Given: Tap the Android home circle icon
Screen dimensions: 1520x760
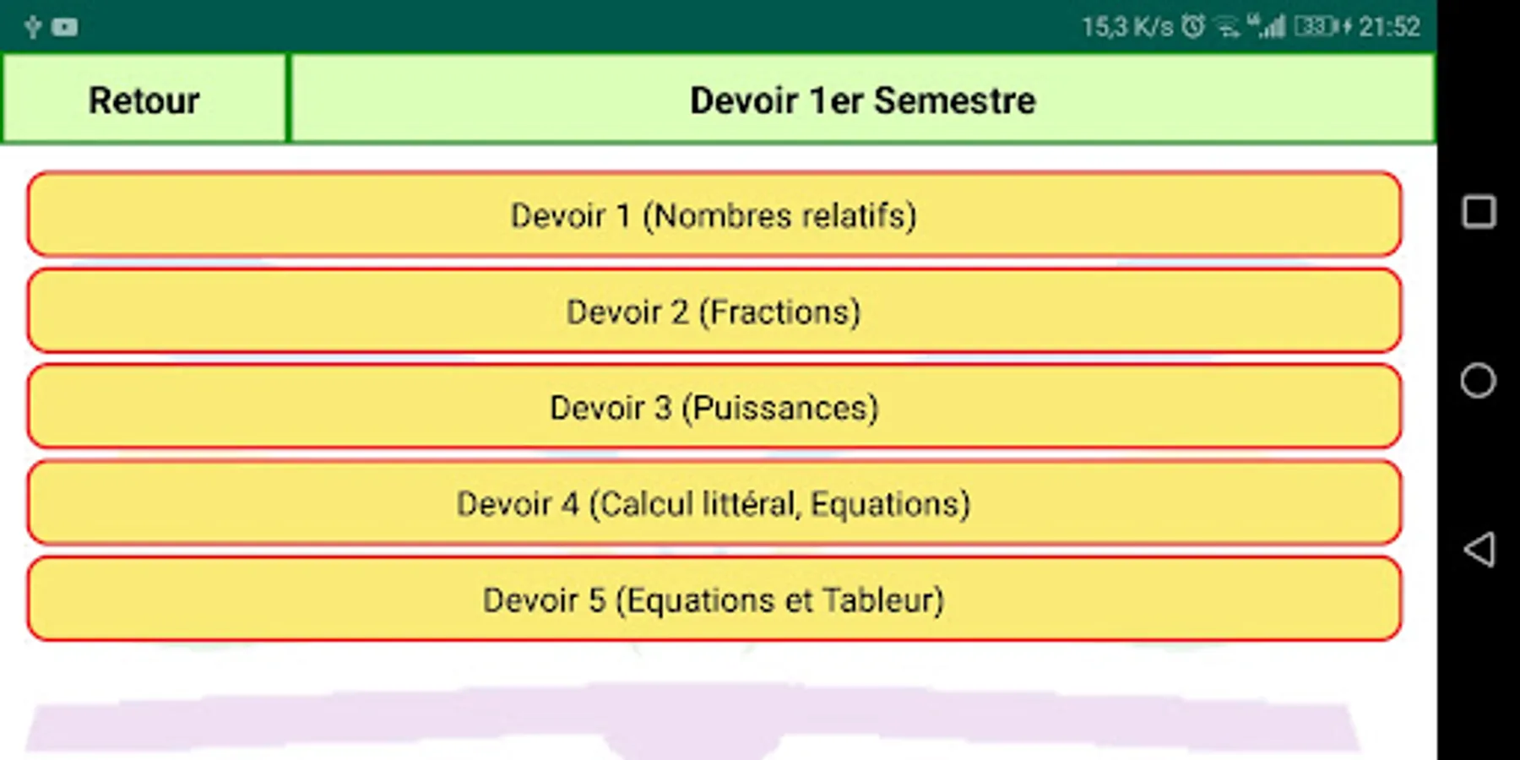Looking at the screenshot, I should tap(1479, 381).
